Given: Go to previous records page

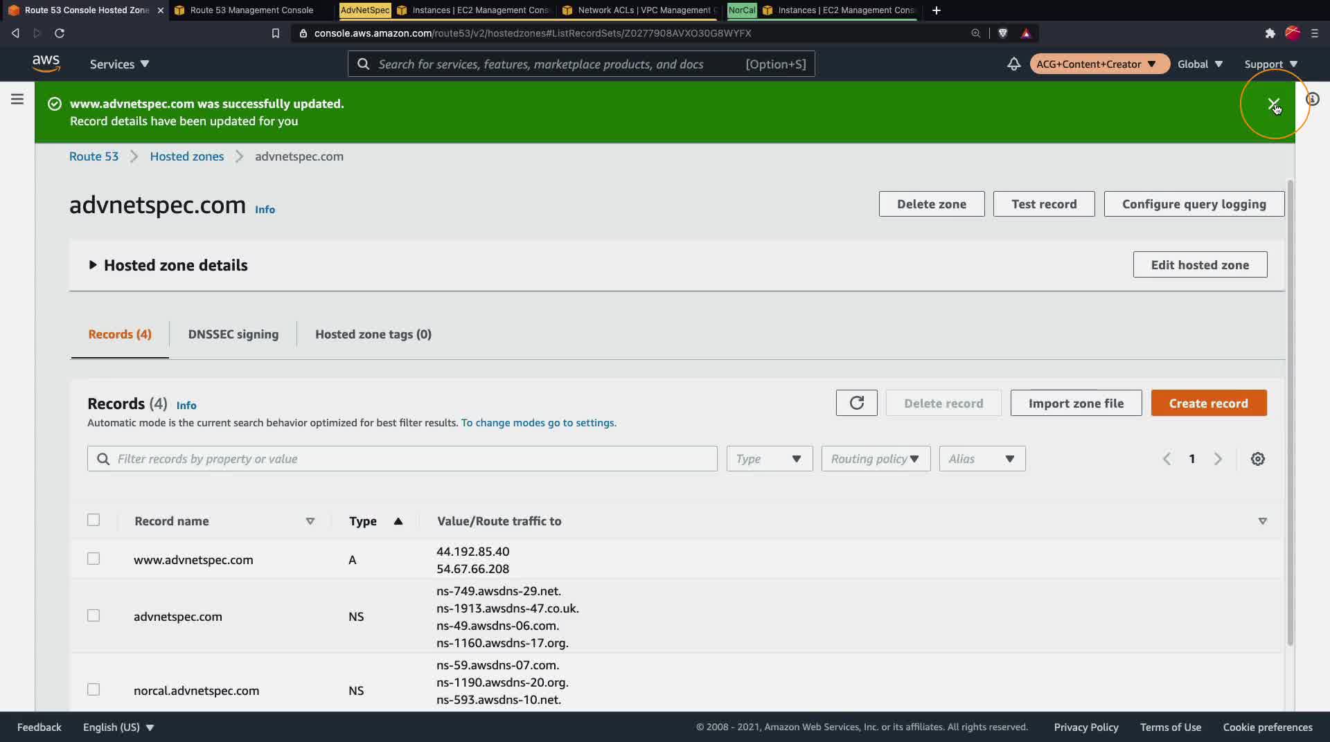Looking at the screenshot, I should coord(1167,459).
